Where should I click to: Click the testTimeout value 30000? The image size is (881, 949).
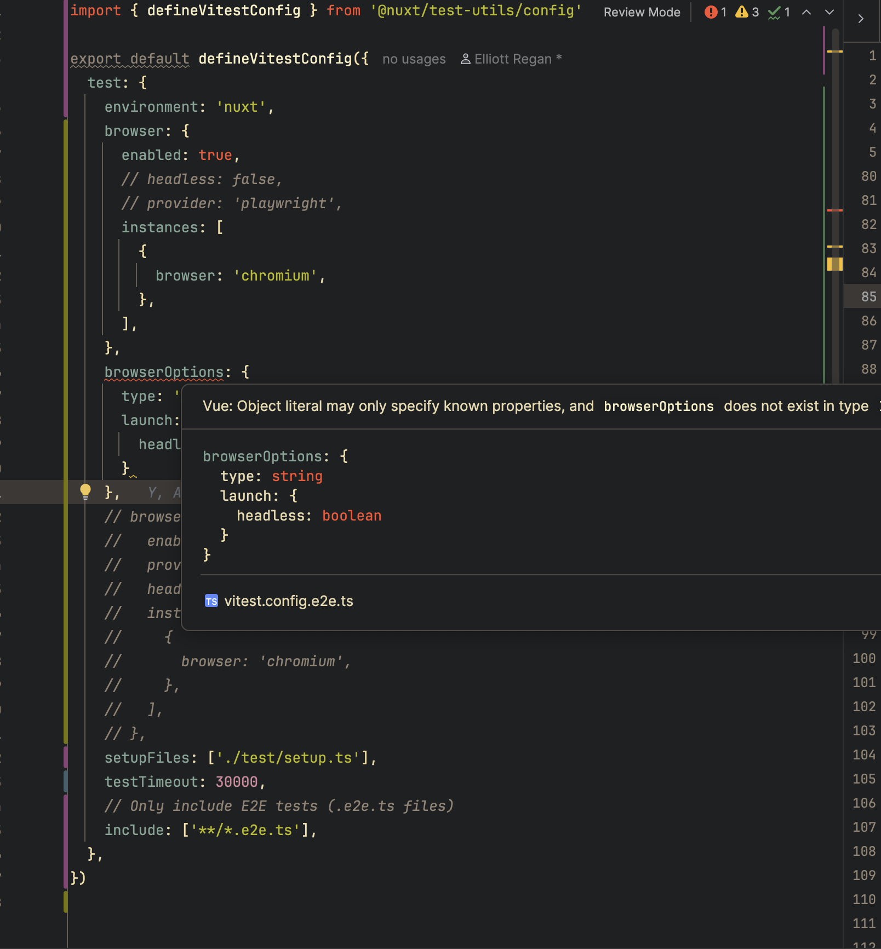pos(236,782)
